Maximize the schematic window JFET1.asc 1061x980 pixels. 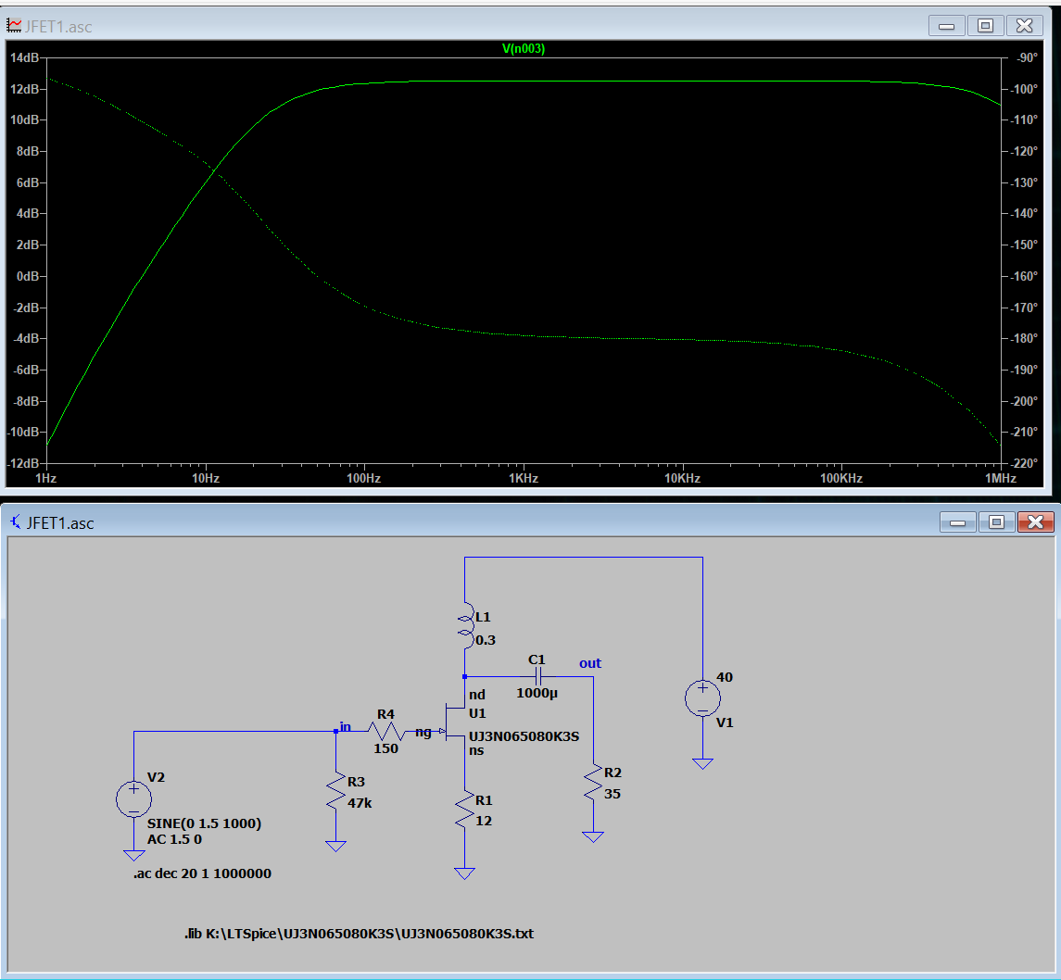[x=996, y=522]
